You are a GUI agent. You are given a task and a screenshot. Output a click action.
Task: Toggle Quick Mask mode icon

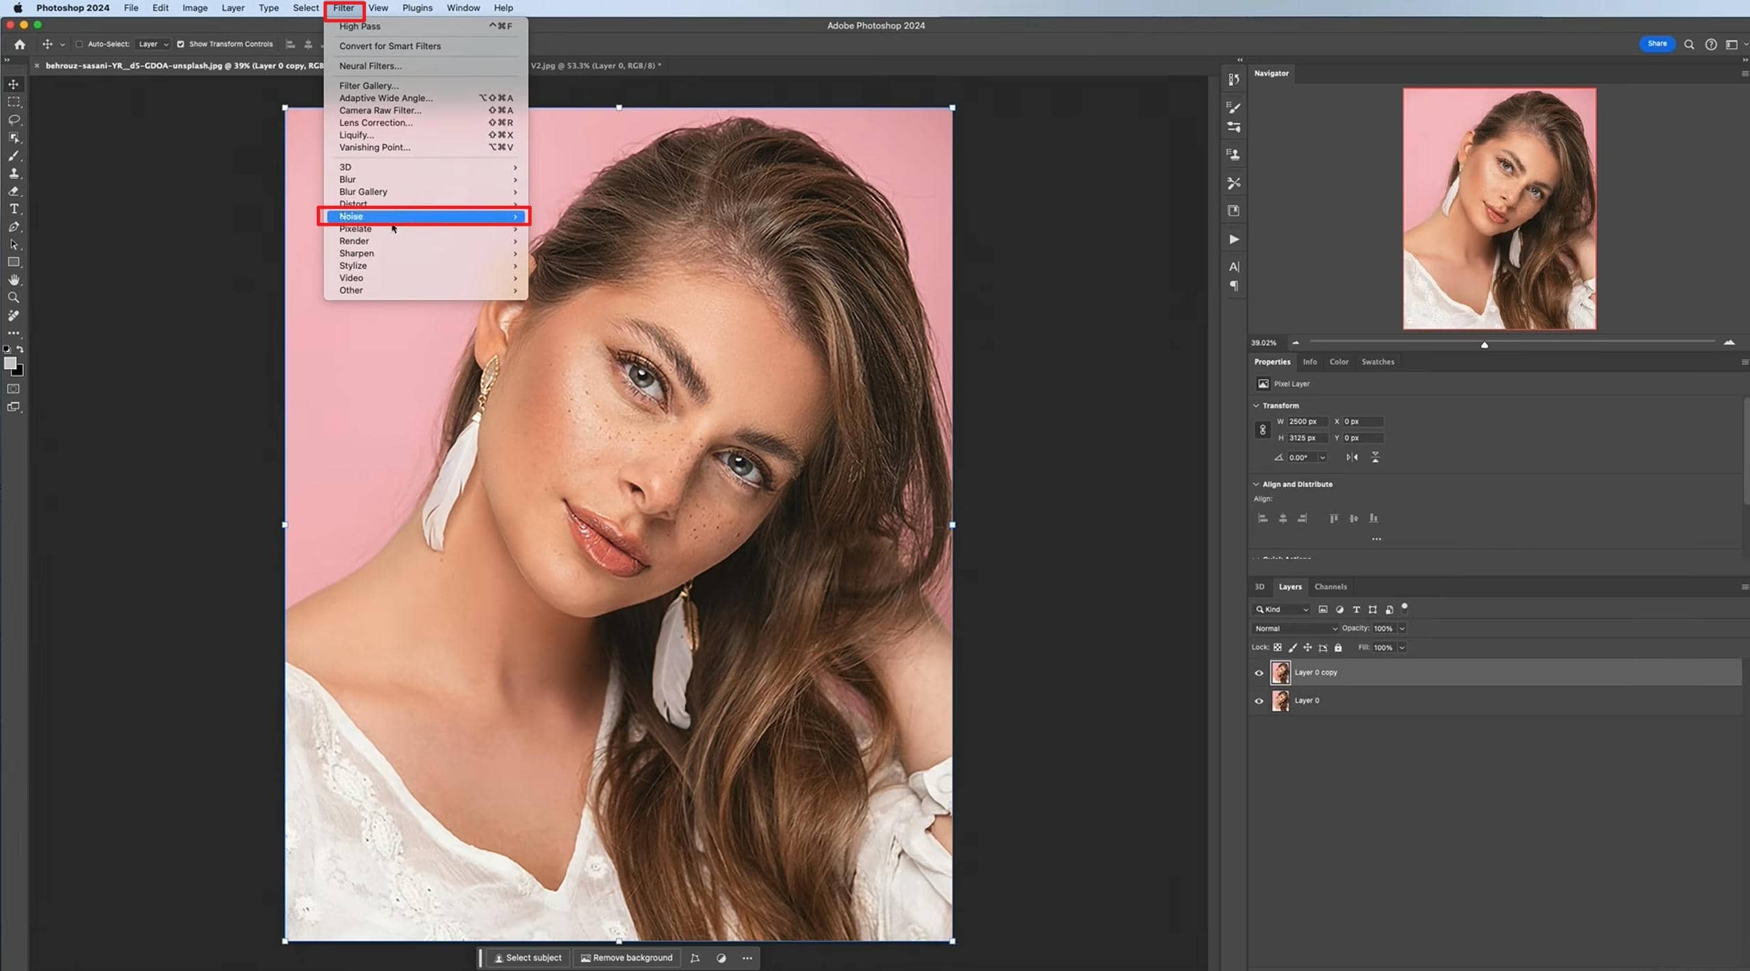point(14,388)
